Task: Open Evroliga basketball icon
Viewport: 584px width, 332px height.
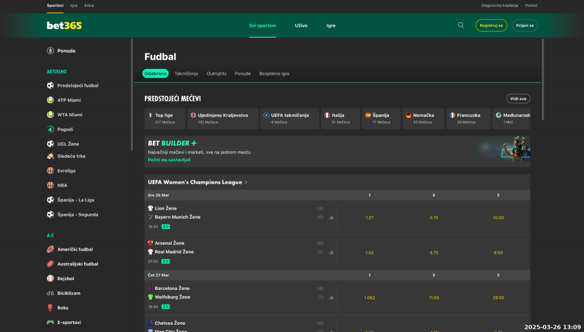Action: click(x=50, y=171)
